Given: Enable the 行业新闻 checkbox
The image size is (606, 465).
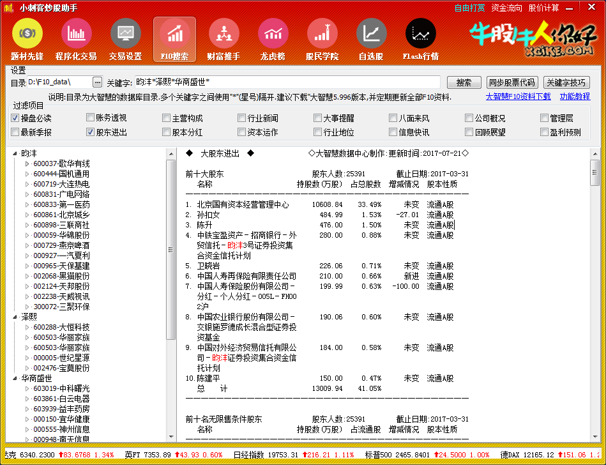Looking at the screenshot, I should click(x=241, y=118).
